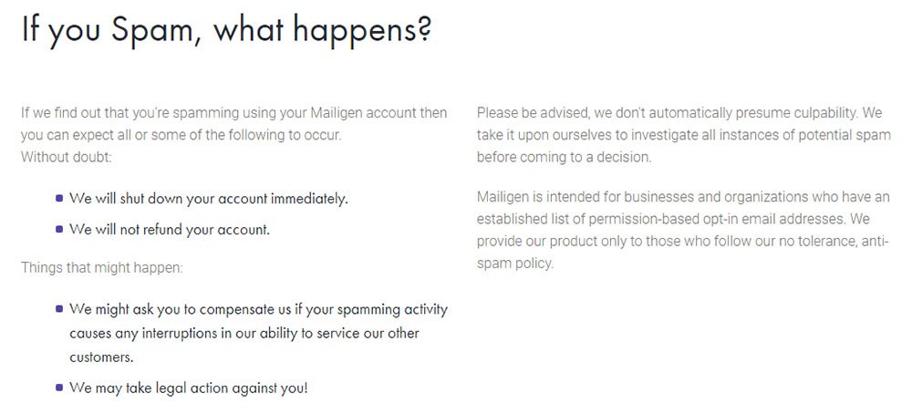
Task: Click the 'If you Spam, what happens?' heading
Action: coord(227,31)
